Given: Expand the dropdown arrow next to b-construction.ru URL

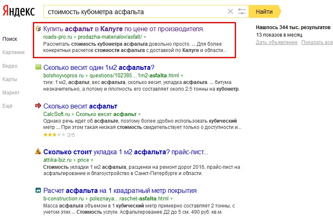Looking at the screenshot, I should (171, 199).
